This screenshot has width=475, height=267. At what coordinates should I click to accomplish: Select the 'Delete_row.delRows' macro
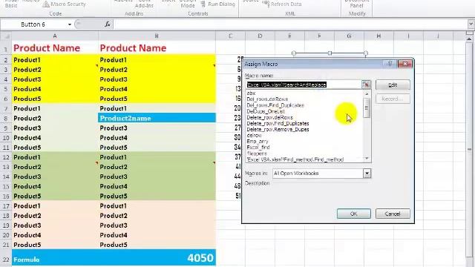269,117
